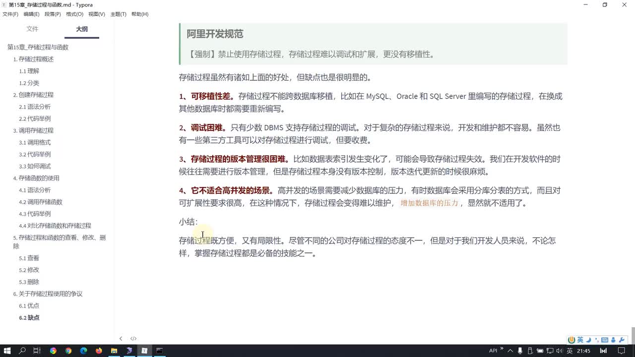This screenshot has width=635, height=357.
Task: Toggle IME Chinese/English 英 on floating toolbar
Action: (580, 340)
